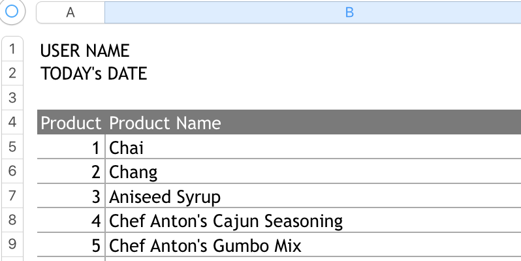This screenshot has height=261, width=521.
Task: Click the USER NAME cell
Action: point(85,50)
